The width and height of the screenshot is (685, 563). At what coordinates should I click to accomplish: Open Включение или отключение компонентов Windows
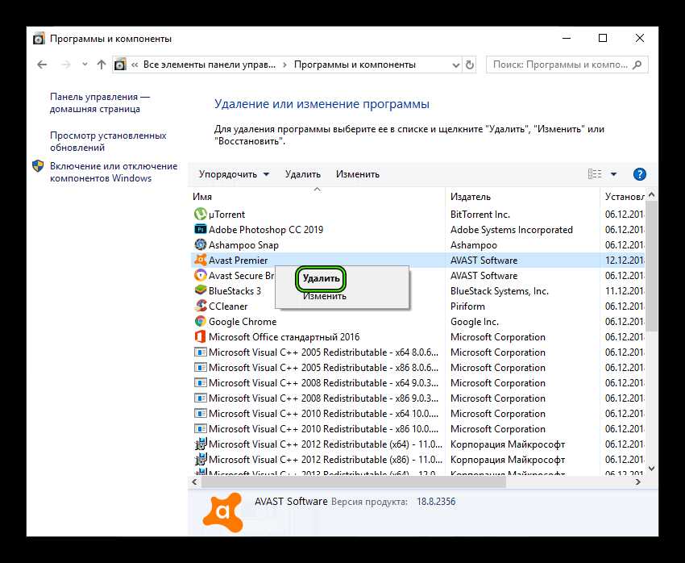(x=114, y=173)
